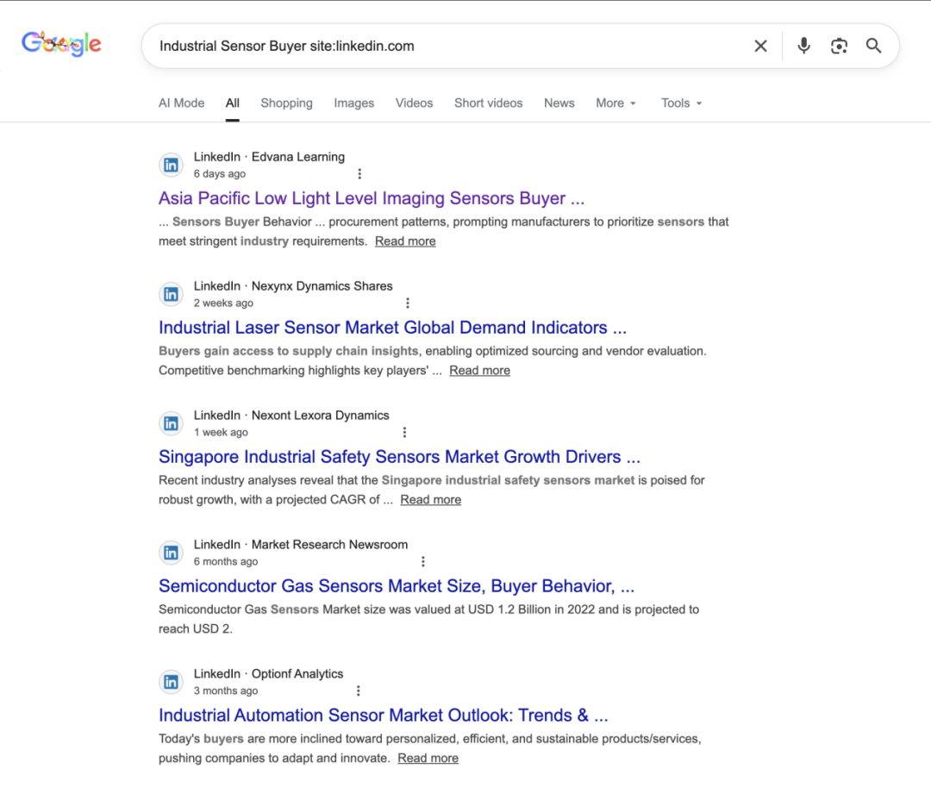Click into the search query field

click(431, 47)
